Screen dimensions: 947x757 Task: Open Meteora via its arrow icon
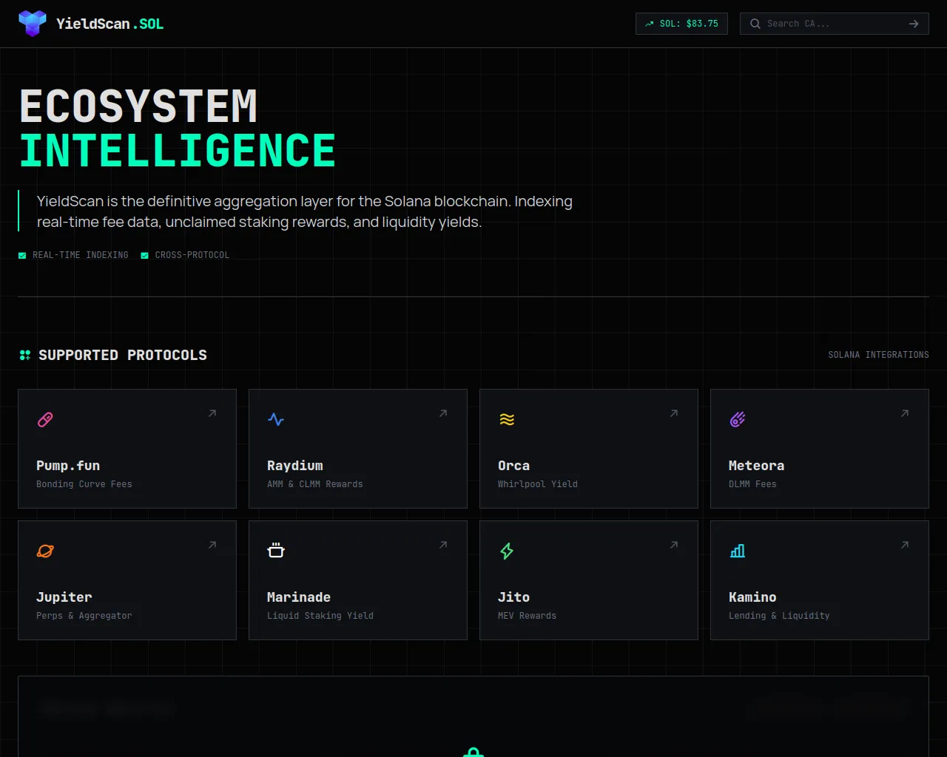(905, 413)
